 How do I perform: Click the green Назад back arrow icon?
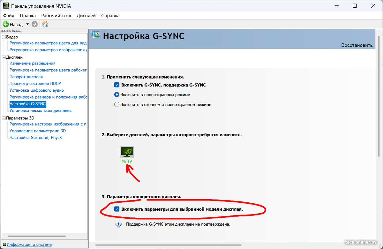pyautogui.click(x=5, y=24)
